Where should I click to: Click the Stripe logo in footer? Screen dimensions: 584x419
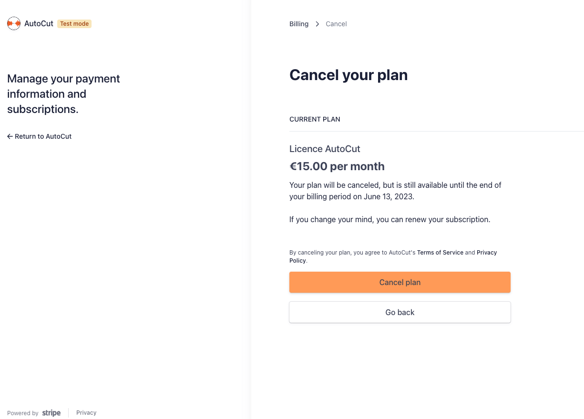[x=51, y=413]
